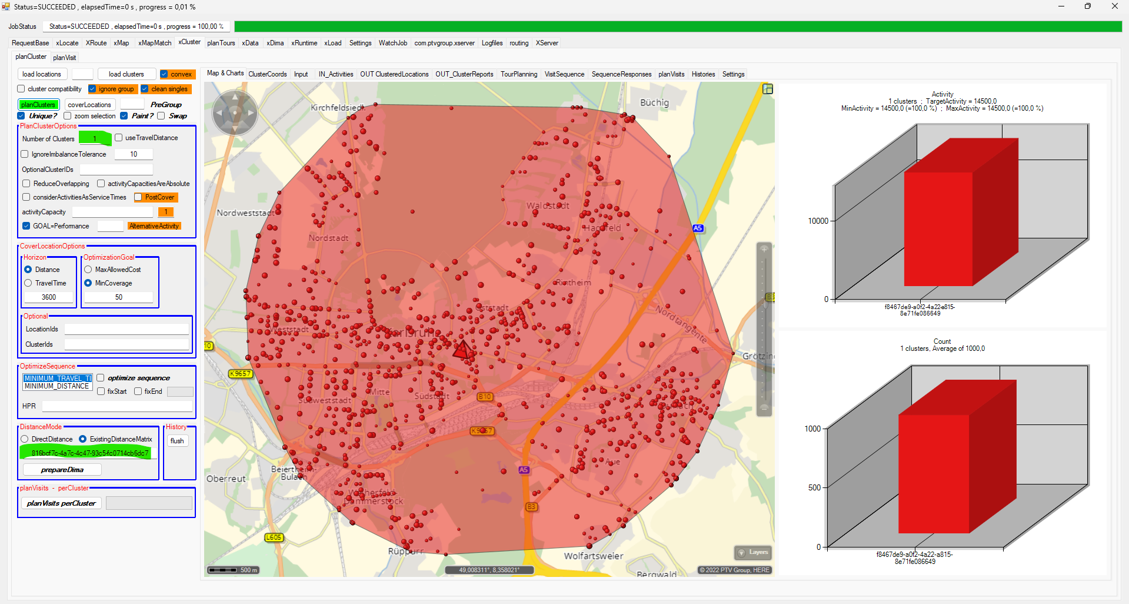
Task: Switch to the XRoute tab
Action: 96,43
